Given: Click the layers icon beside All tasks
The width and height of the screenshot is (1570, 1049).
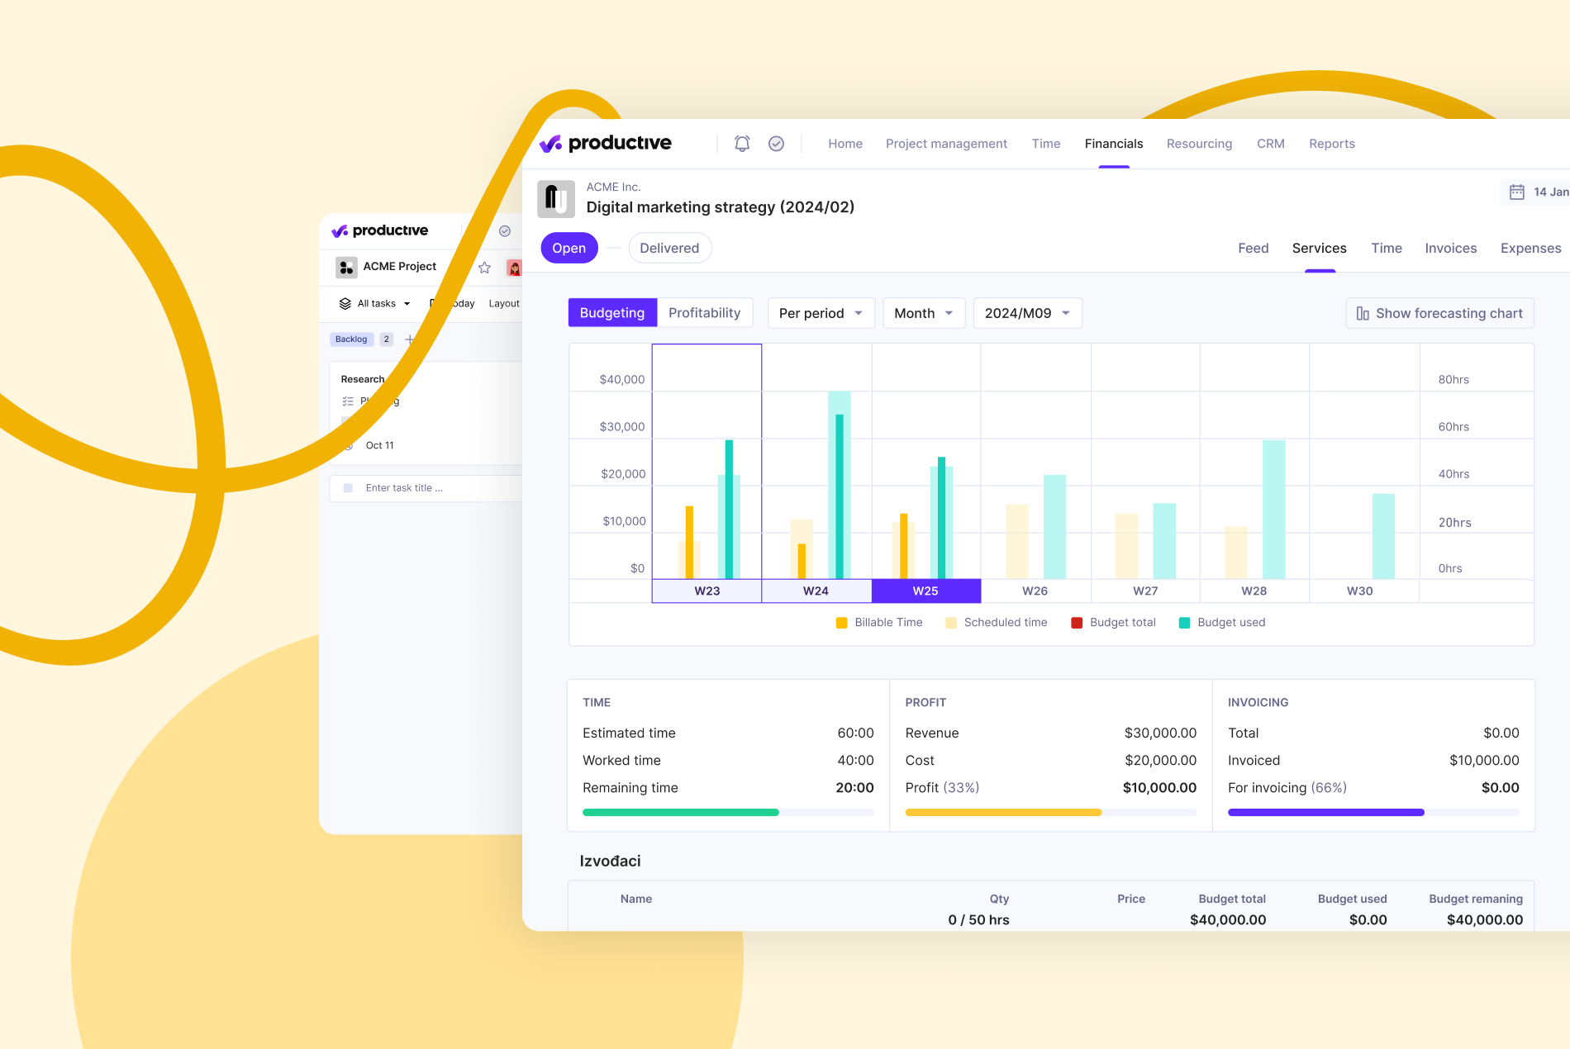Looking at the screenshot, I should [x=345, y=303].
